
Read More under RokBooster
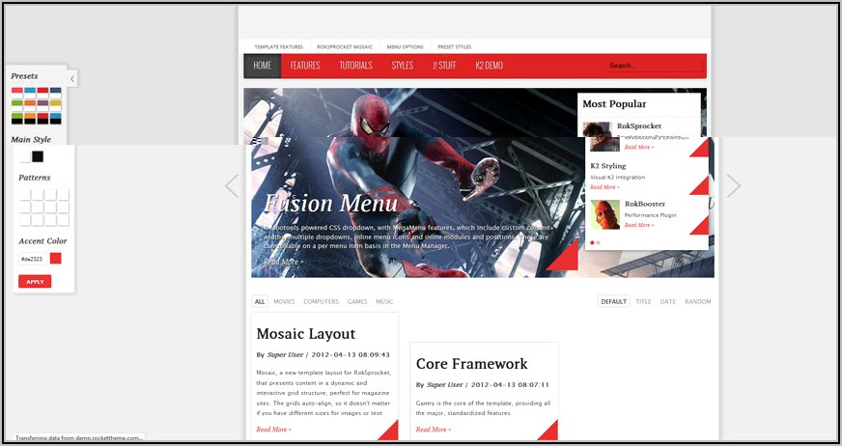click(639, 226)
